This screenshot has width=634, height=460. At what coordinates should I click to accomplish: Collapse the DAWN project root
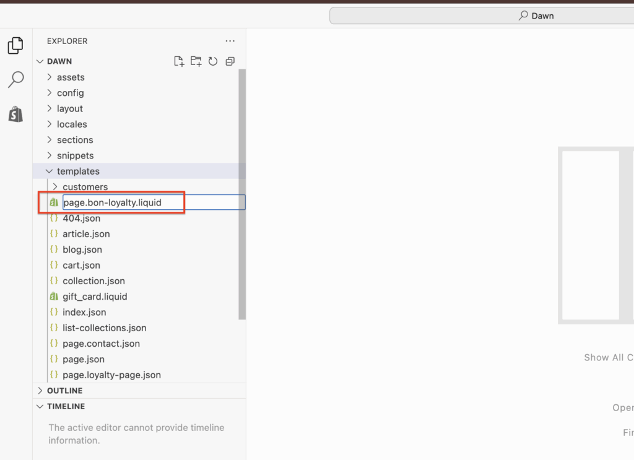(59, 61)
